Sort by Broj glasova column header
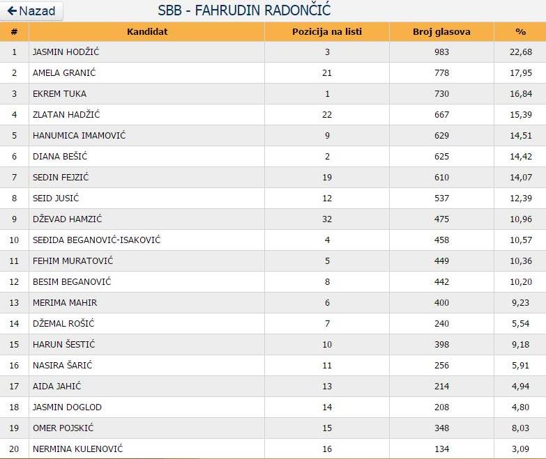The width and height of the screenshot is (546, 459). coord(441,31)
